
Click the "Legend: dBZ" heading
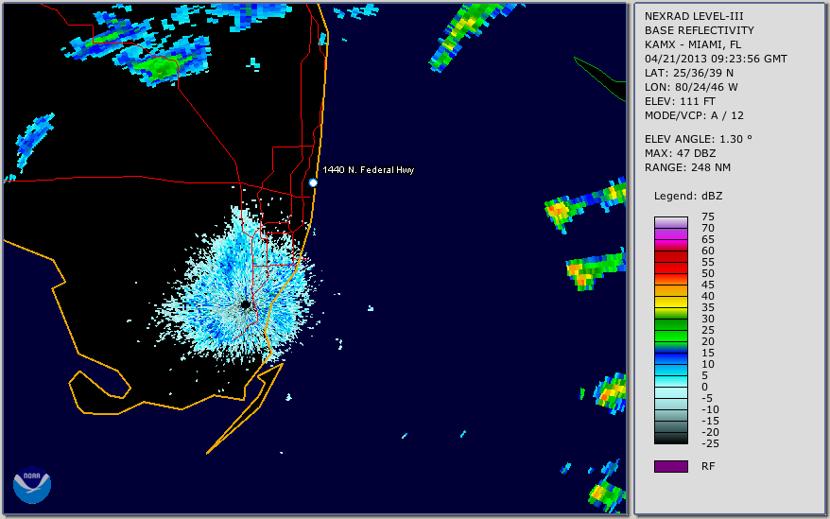(x=688, y=196)
